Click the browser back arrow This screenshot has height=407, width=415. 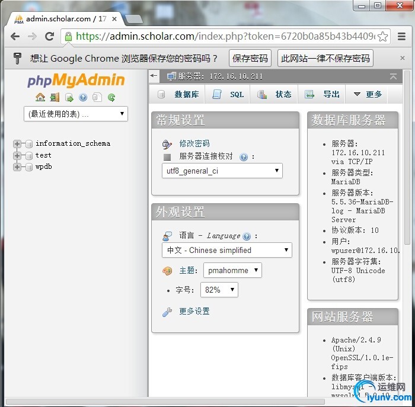15,36
